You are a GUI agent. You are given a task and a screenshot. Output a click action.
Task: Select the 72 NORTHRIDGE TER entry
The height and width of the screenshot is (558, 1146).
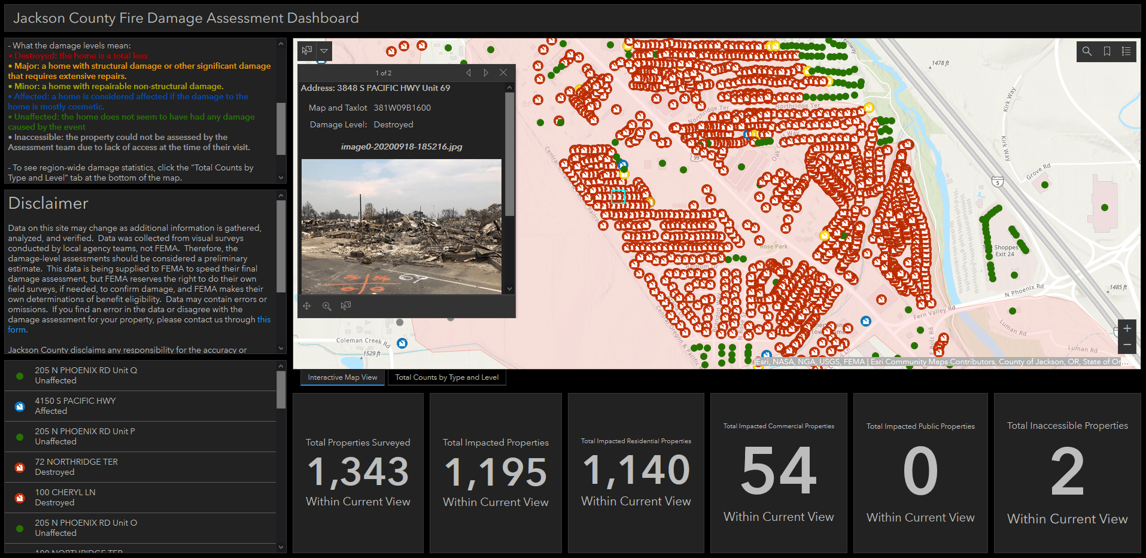coord(141,467)
